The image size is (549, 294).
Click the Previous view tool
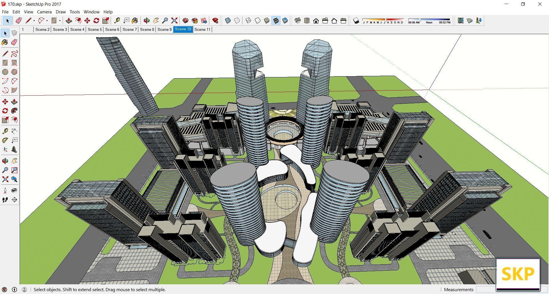(x=14, y=179)
